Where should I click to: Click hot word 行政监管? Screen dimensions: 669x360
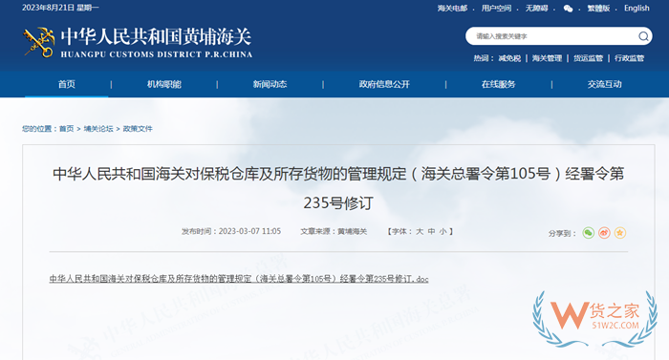[629, 58]
